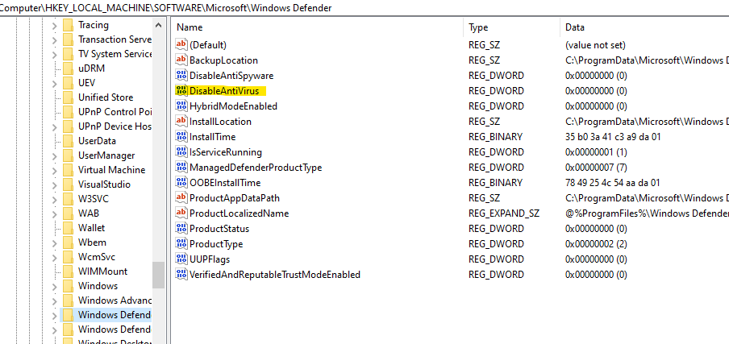
Task: Click the Tracing folder icon
Action: click(x=69, y=25)
